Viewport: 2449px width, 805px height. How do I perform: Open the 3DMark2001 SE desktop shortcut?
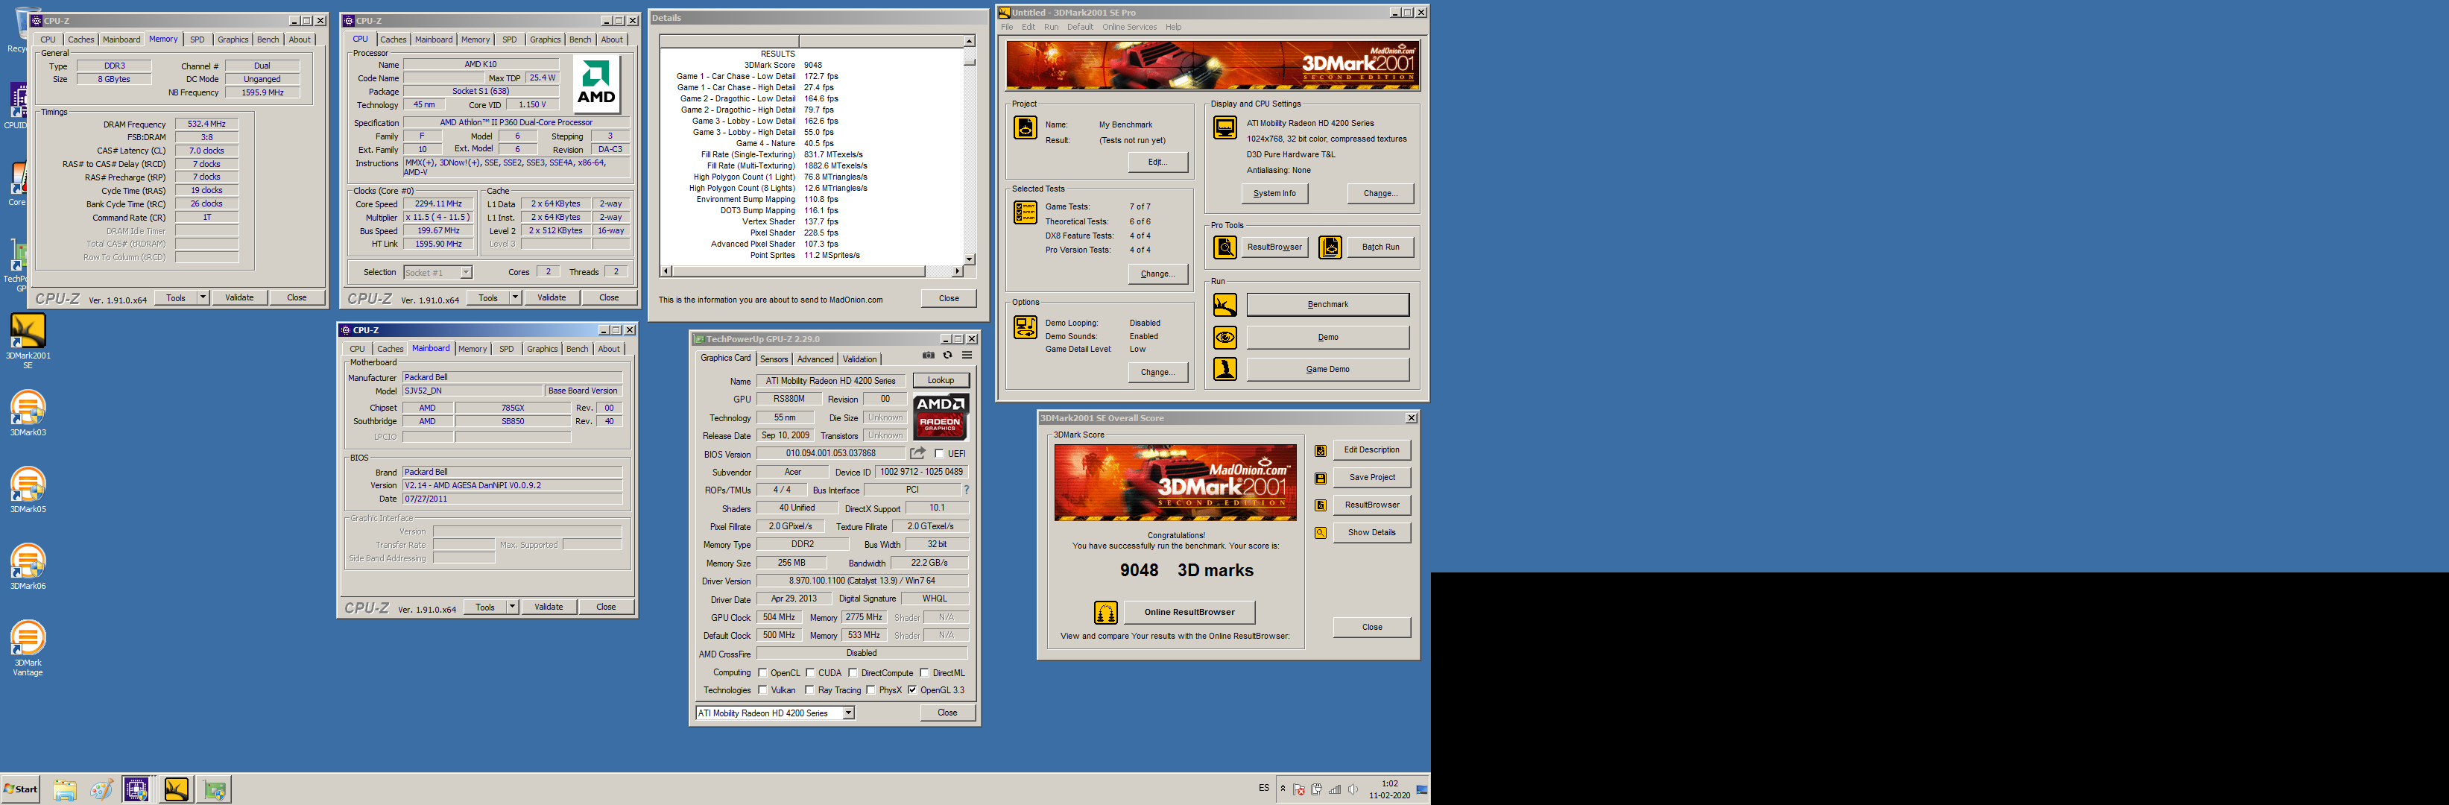point(28,340)
